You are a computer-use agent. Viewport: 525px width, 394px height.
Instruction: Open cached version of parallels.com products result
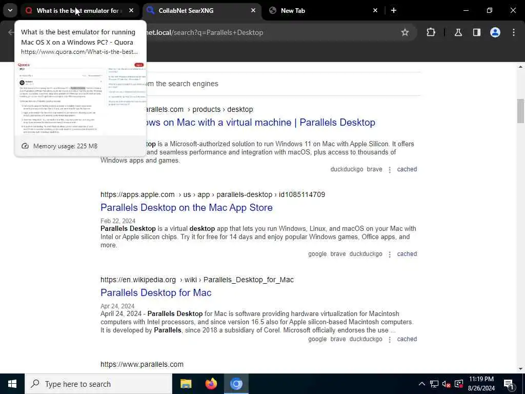[407, 169]
